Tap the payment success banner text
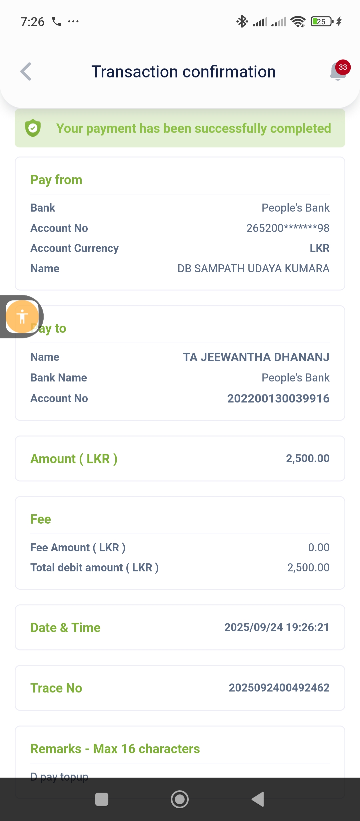 193,128
